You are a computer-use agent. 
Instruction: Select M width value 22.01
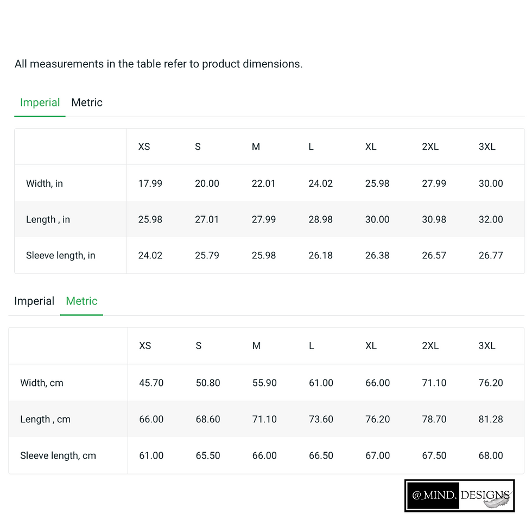pos(263,183)
